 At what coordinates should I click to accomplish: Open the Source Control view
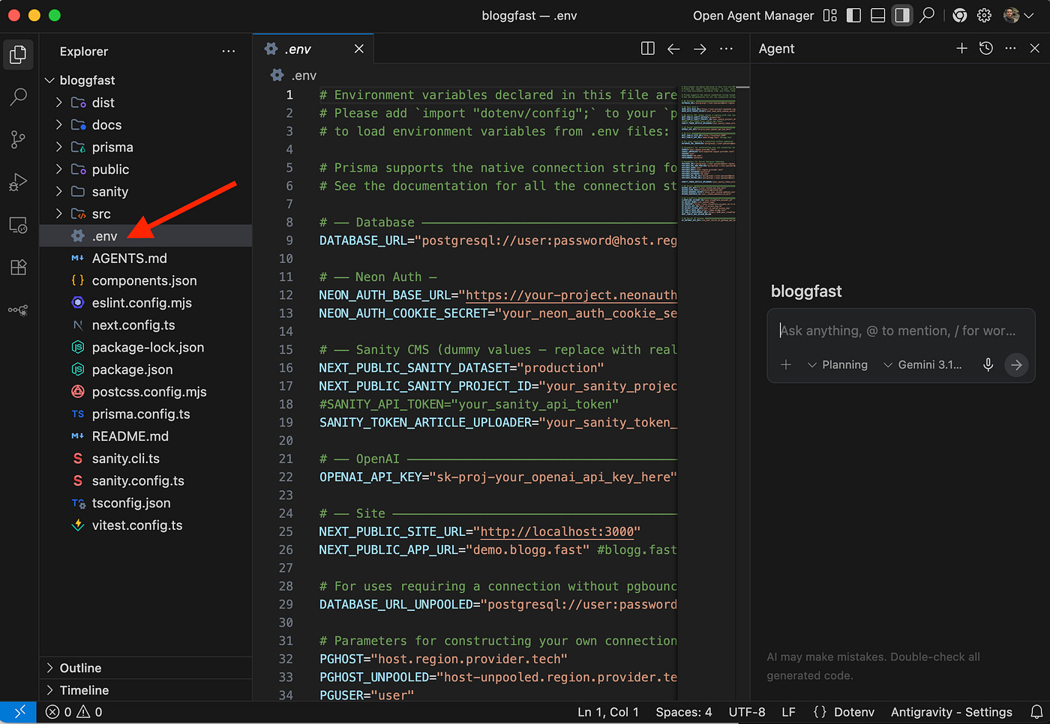tap(19, 139)
